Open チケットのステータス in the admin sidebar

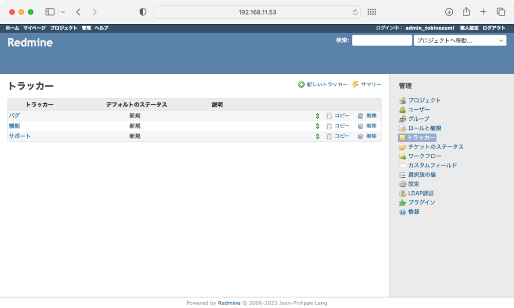click(x=436, y=147)
